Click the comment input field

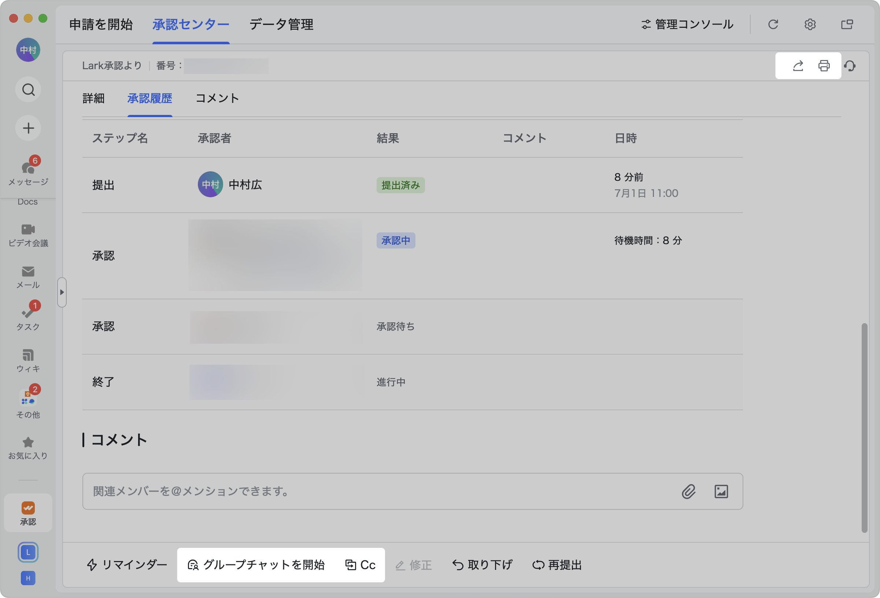[x=379, y=492]
